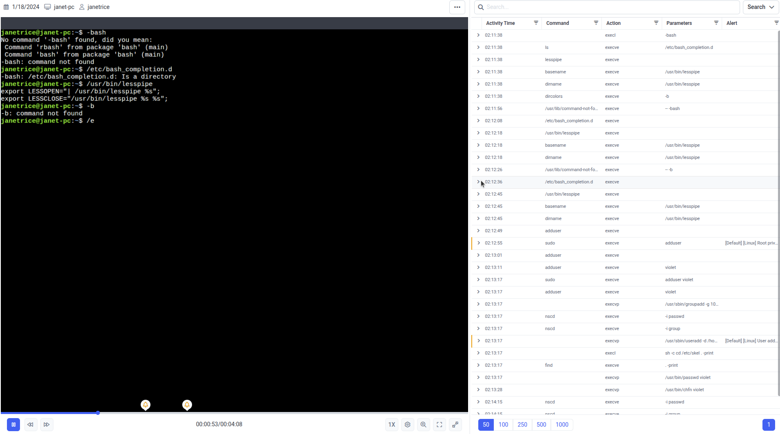Click the fast-forward playback button
This screenshot has width=780, height=434.
tap(47, 425)
